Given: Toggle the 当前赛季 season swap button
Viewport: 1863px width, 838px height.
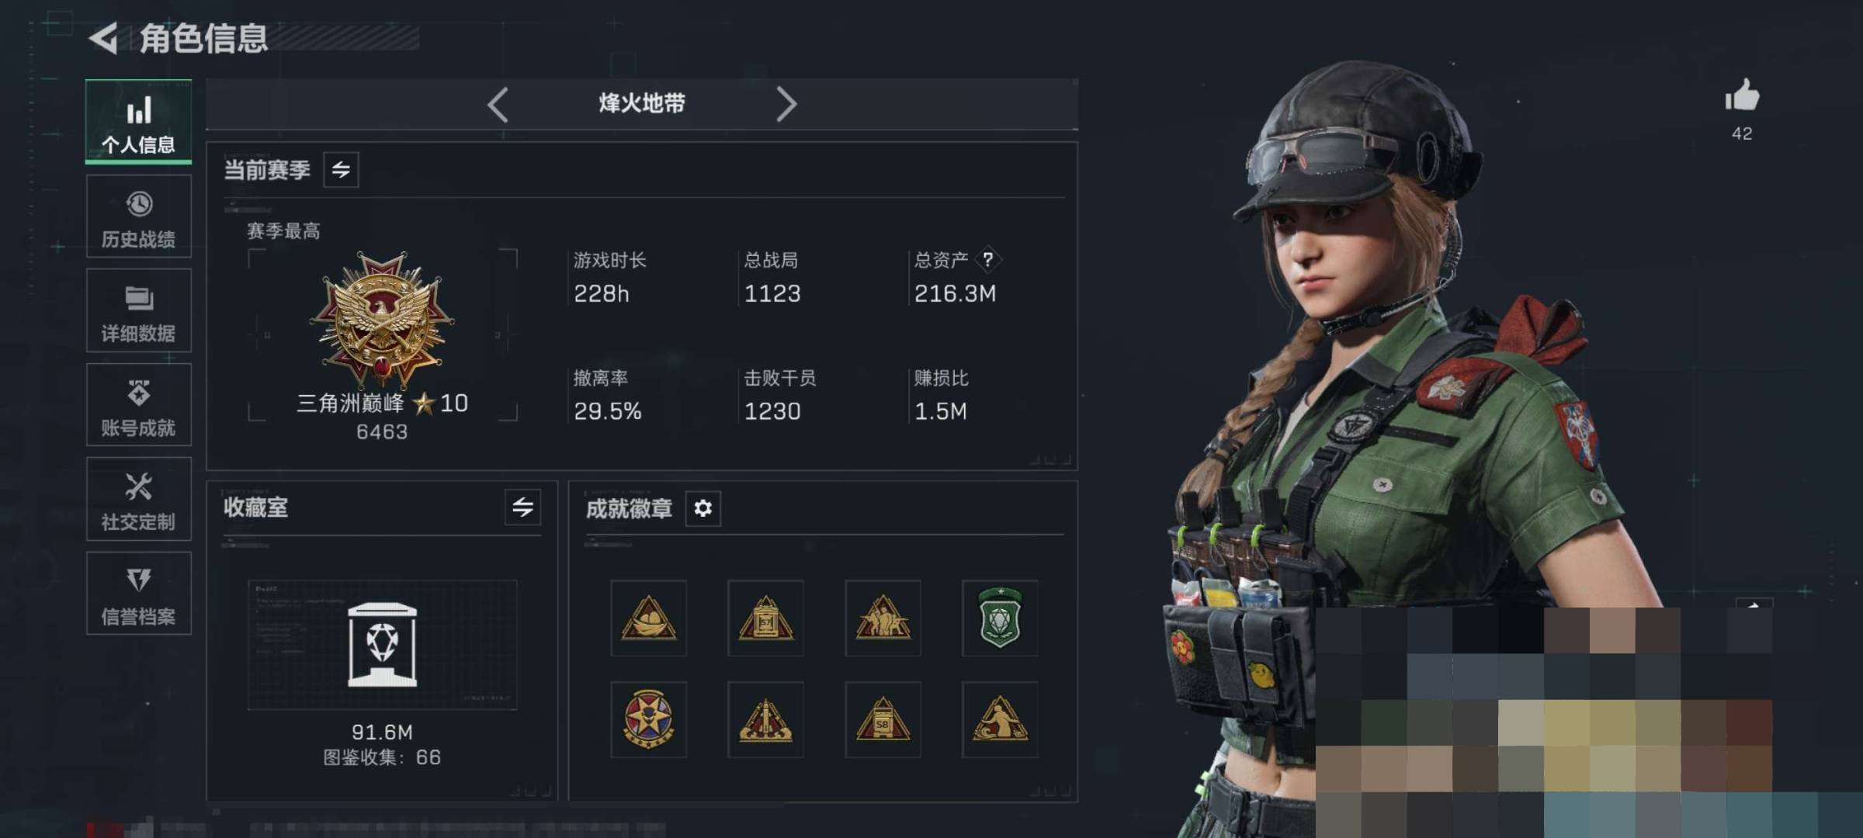Looking at the screenshot, I should click(341, 170).
